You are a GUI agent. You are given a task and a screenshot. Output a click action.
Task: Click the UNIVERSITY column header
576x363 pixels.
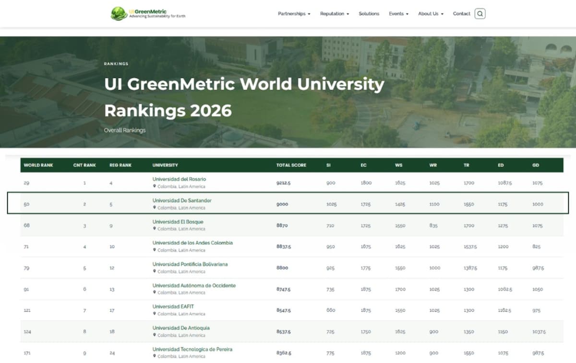(165, 165)
